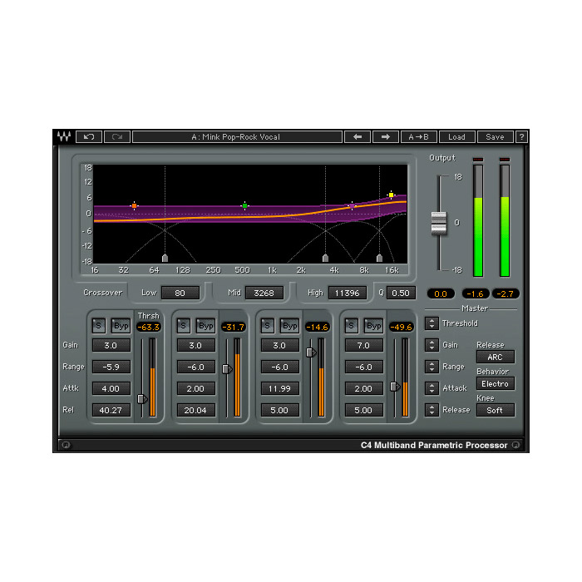The height and width of the screenshot is (582, 582).
Task: Reset right peak readout showing -2.7
Action: tap(506, 293)
